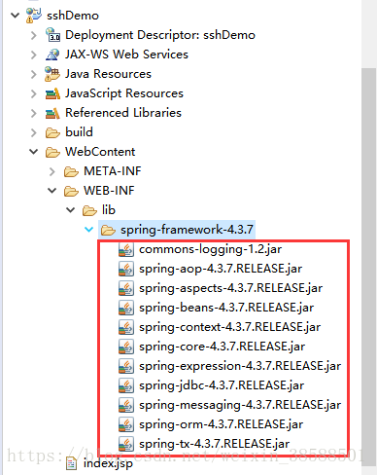Viewport: 377px width, 475px height.
Task: Click the spring-messaging jar file icon
Action: tap(126, 405)
